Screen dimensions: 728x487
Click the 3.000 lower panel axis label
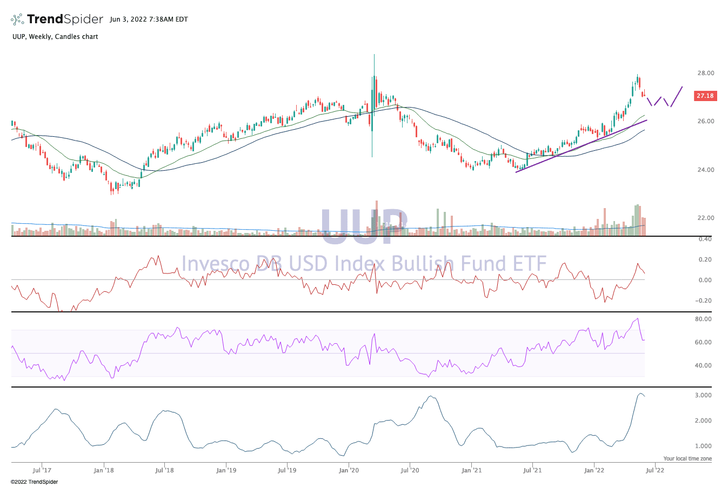point(703,395)
